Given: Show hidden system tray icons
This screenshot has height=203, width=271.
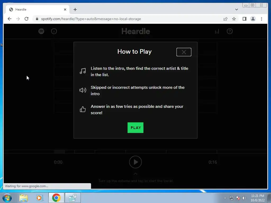Looking at the screenshot, I should point(225,198).
